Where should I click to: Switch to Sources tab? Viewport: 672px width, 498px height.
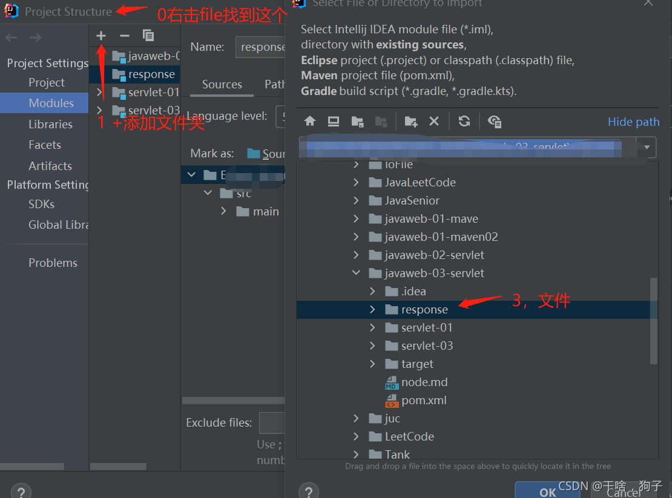pyautogui.click(x=222, y=84)
